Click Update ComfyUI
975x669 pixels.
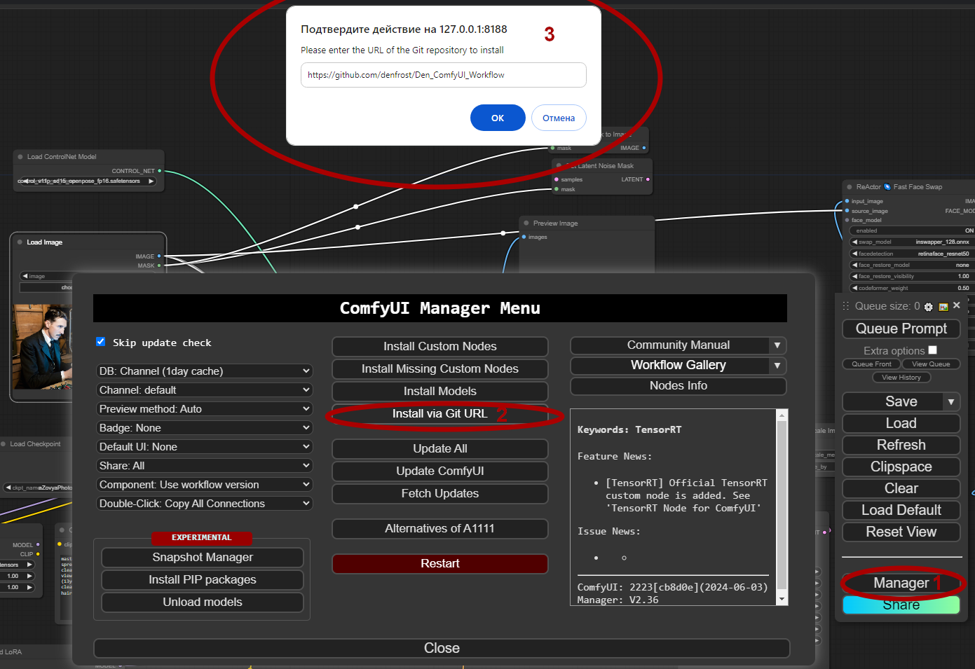pos(440,471)
